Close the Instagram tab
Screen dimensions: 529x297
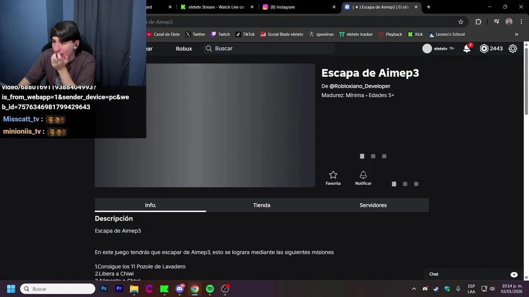tap(334, 7)
